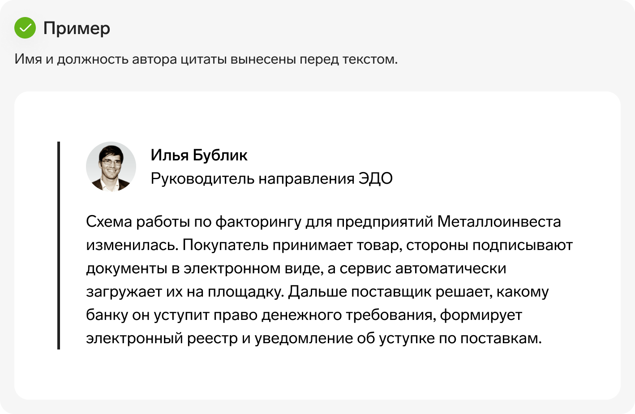Click the quote line starting with Схема работы
635x414 pixels.
point(323,222)
